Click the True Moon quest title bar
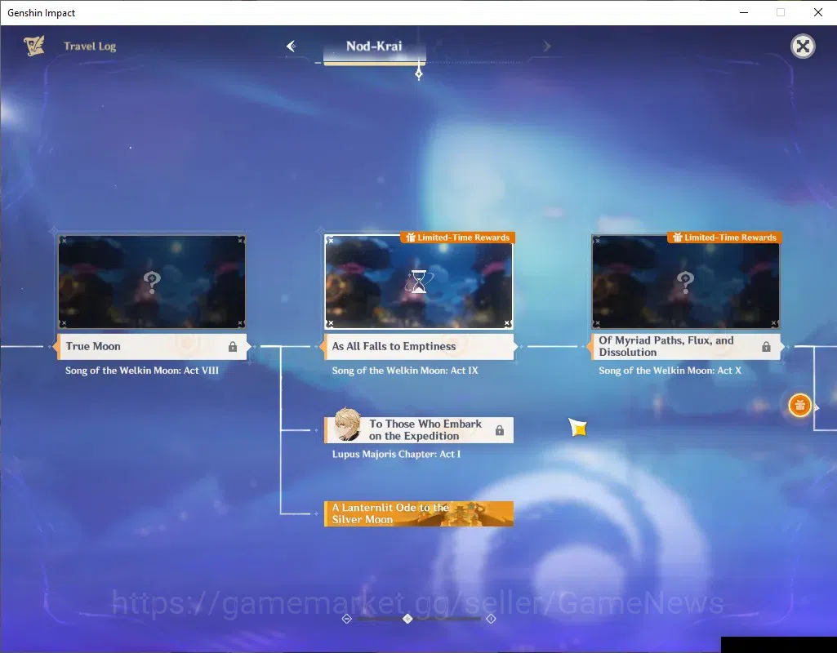 click(x=152, y=346)
